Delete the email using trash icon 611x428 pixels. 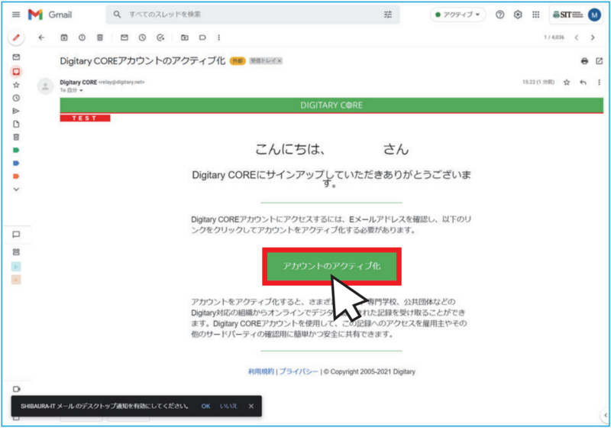100,37
